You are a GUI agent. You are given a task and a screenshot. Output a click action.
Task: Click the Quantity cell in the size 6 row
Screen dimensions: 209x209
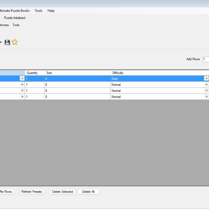point(34,85)
